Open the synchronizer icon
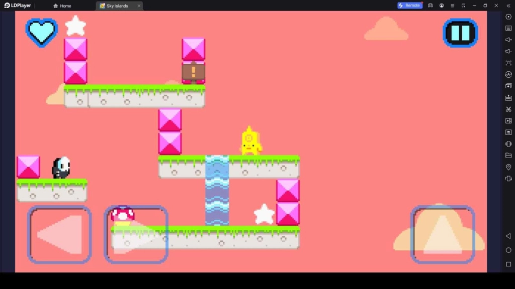Screen dimensions: 515x289 click(x=508, y=132)
